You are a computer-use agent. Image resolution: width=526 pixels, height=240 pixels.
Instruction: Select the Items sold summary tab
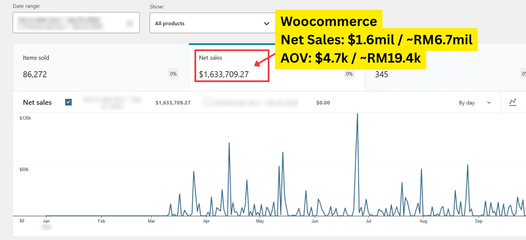(x=101, y=67)
